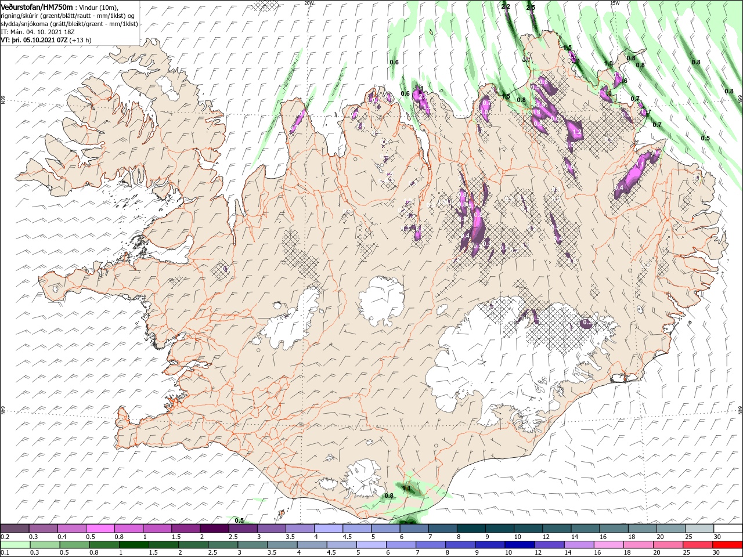743x557 pixels.
Task: Select the '4.5' label in the upper legend row
Action: 347,537
